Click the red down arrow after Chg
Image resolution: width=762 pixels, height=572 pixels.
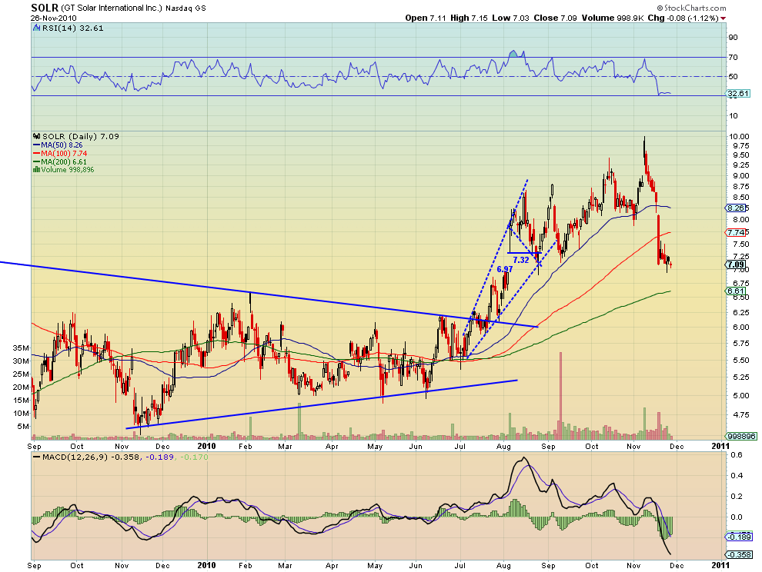724,18
